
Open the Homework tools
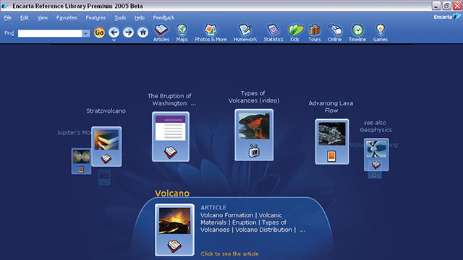coord(245,32)
